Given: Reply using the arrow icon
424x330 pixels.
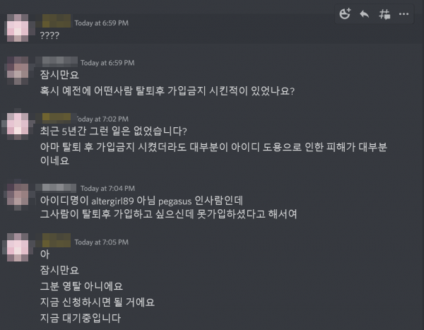Looking at the screenshot, I should [x=365, y=14].
